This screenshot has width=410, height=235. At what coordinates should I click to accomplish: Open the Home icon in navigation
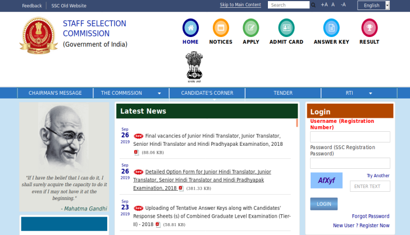tap(190, 27)
